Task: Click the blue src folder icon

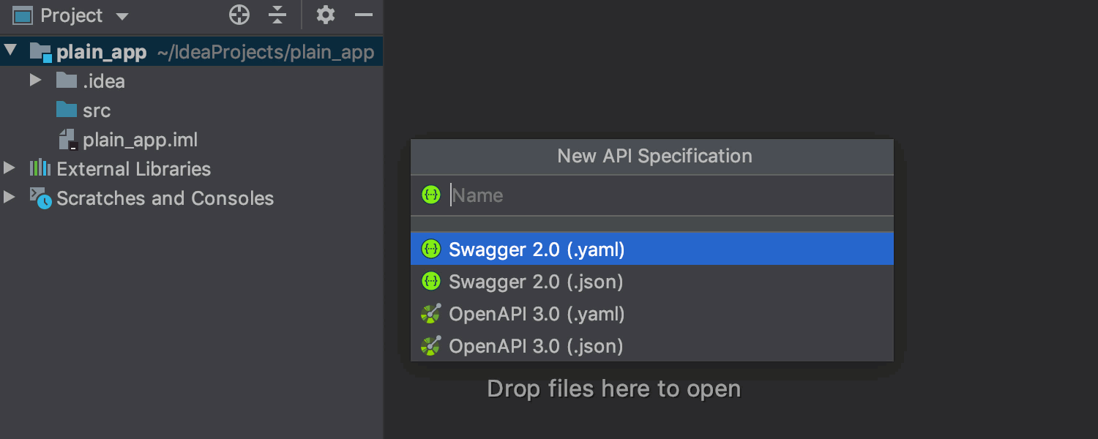Action: click(x=67, y=110)
